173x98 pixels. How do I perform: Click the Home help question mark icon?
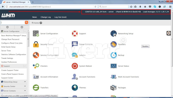coord(41,23)
